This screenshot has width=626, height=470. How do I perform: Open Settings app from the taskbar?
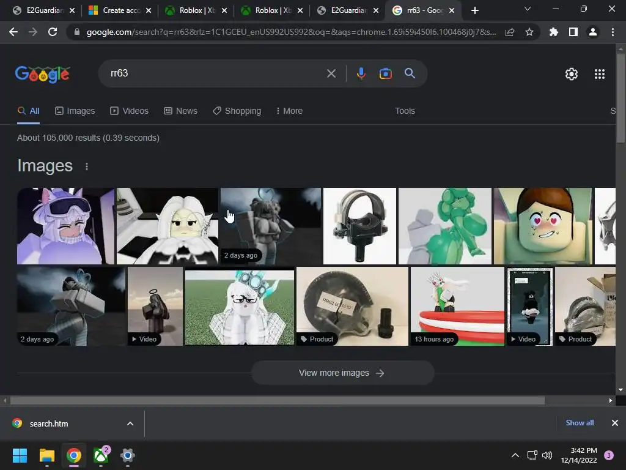[127, 455]
